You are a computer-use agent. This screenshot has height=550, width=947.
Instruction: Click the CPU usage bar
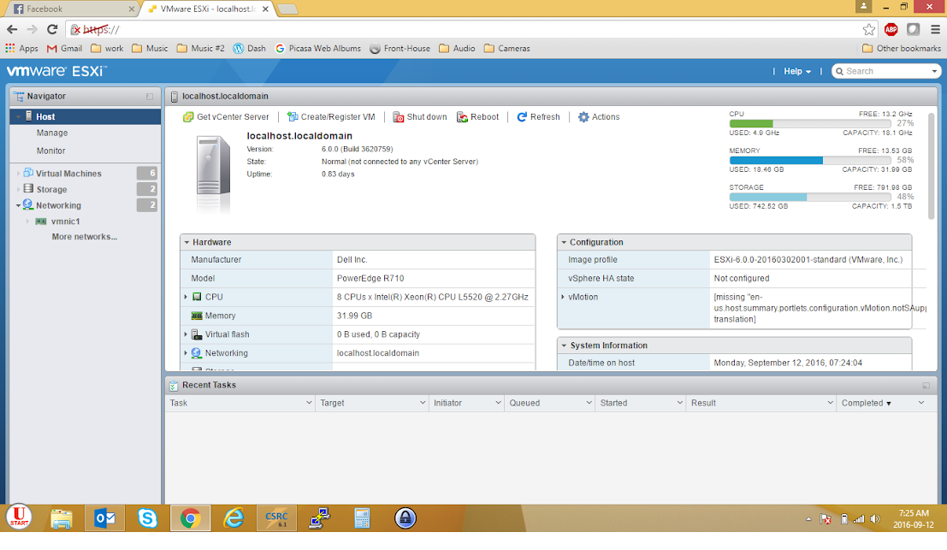point(809,124)
